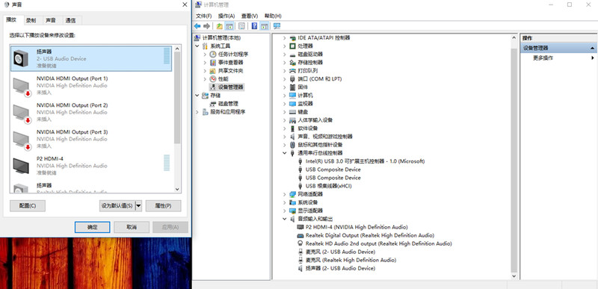The width and height of the screenshot is (598, 289).
Task: Click the scan for hardware changes monitor icon
Action: [x=277, y=26]
